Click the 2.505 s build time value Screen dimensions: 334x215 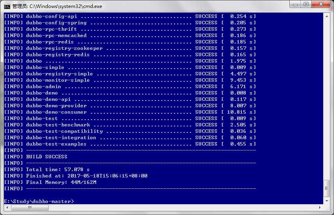coord(241,125)
